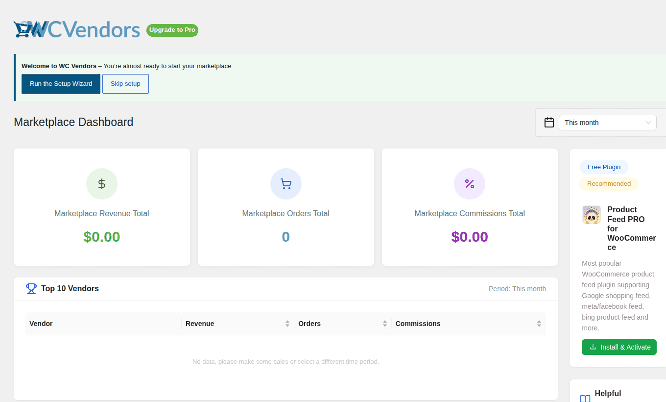Click the Marketplace Commissions Total $0.00 value

470,237
